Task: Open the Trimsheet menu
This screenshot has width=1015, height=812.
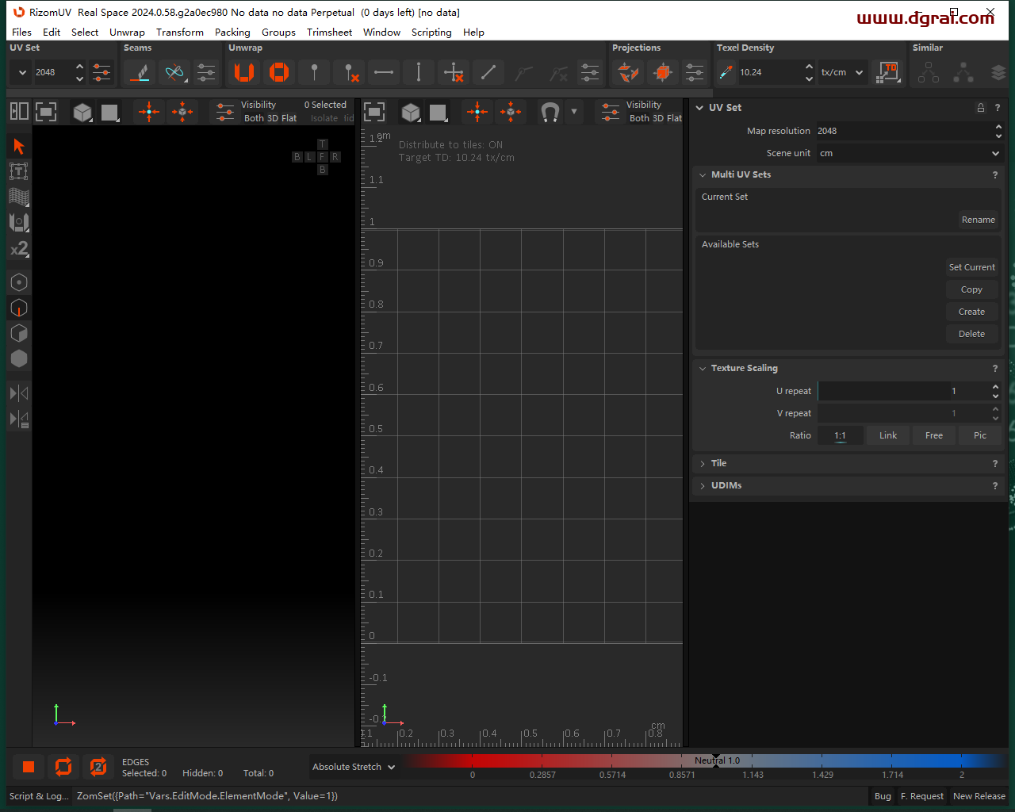Action: 330,33
